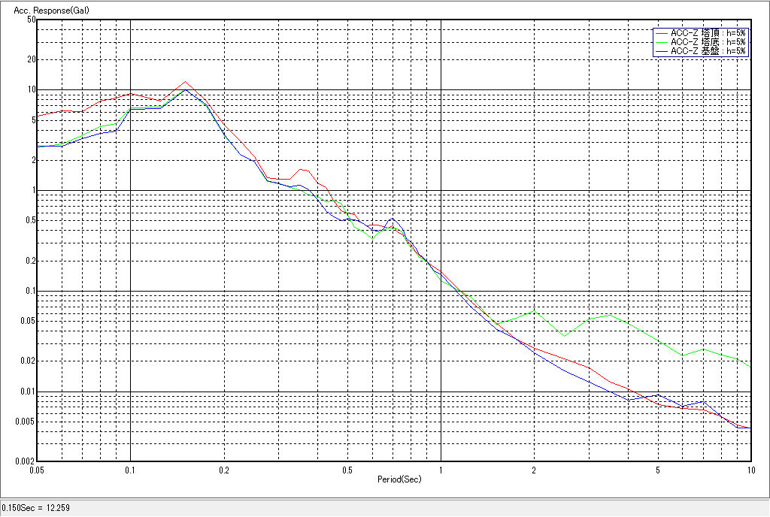Click the Acc. Response(Gal) axis title
Viewport: 770px width, 517px height.
(x=44, y=10)
